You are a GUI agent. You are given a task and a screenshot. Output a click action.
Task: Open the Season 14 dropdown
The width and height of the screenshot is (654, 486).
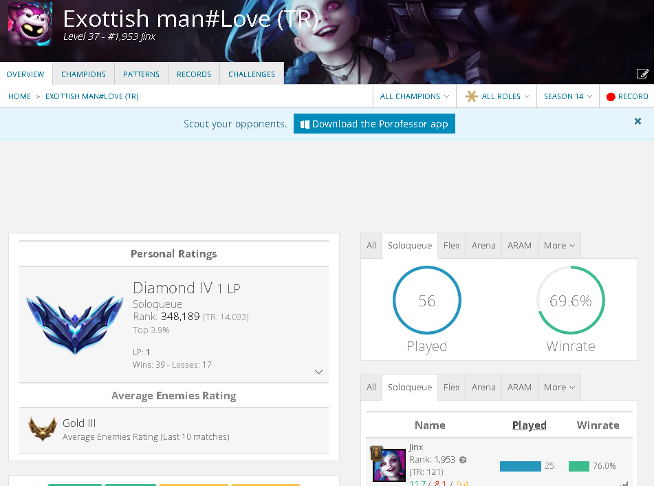(x=567, y=96)
